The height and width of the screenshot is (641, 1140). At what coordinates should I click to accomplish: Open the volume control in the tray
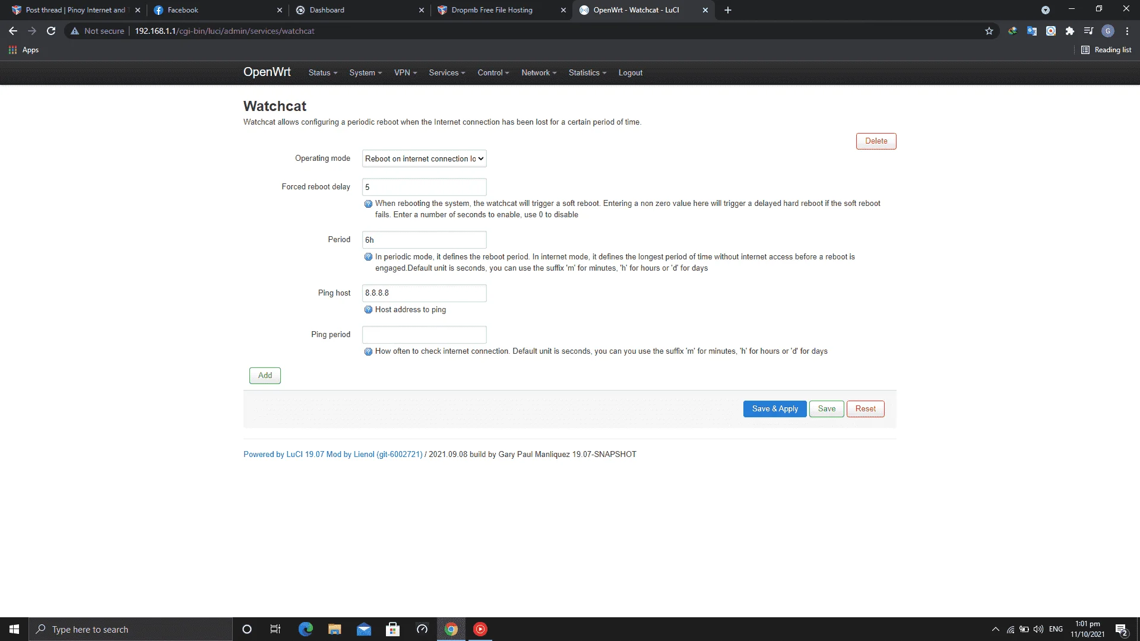[x=1038, y=629]
